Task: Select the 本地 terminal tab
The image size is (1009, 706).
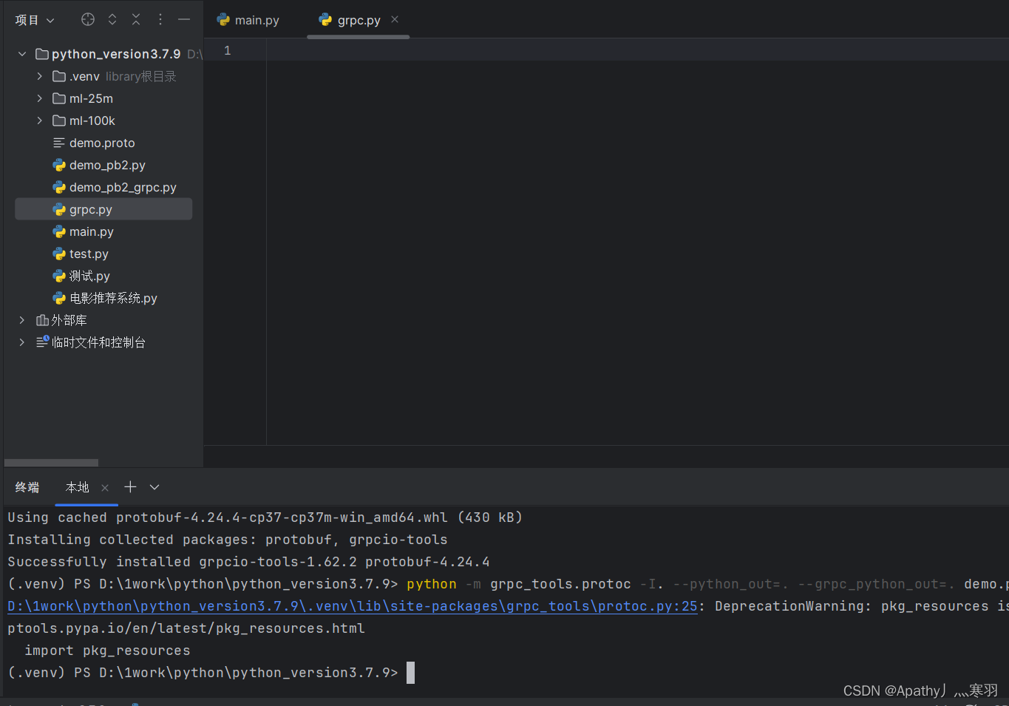Action: [x=77, y=487]
